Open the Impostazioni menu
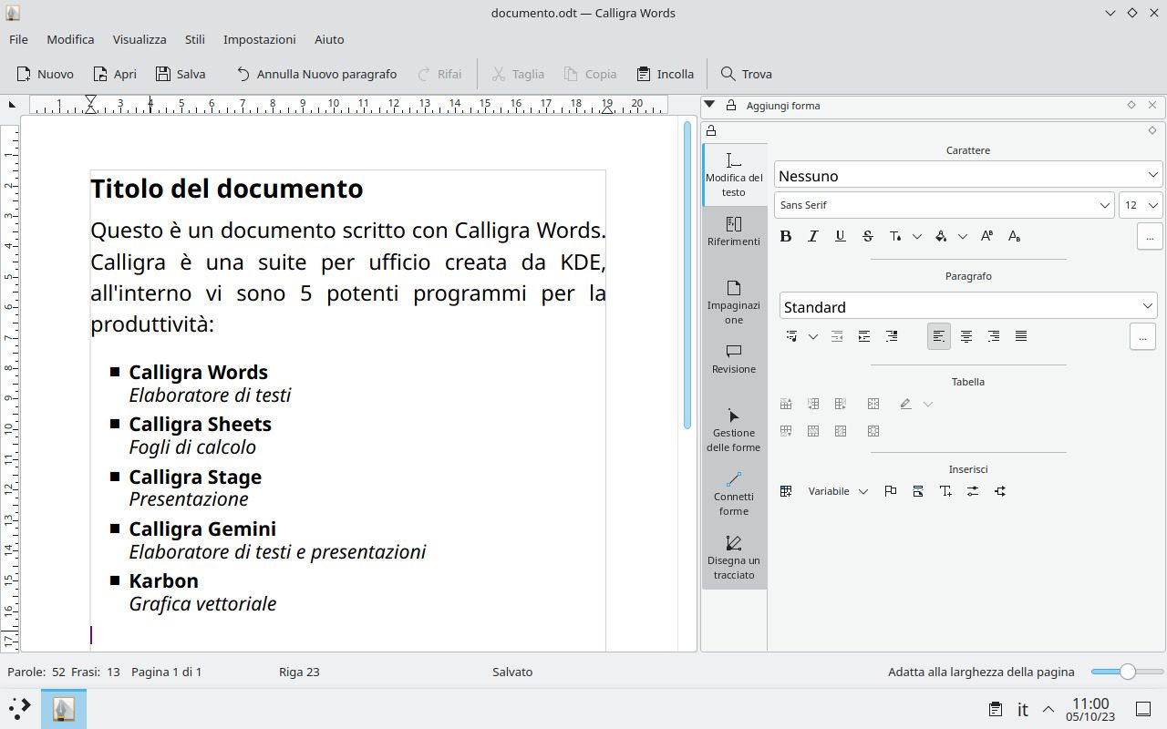Image resolution: width=1167 pixels, height=729 pixels. point(259,39)
